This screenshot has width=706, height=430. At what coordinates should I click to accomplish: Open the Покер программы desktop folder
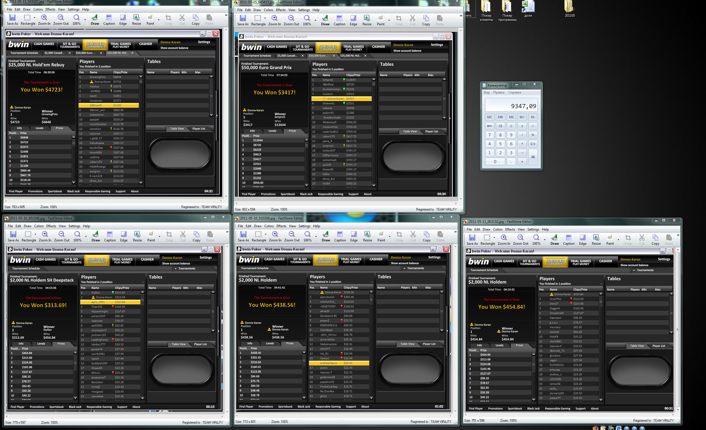point(507,11)
